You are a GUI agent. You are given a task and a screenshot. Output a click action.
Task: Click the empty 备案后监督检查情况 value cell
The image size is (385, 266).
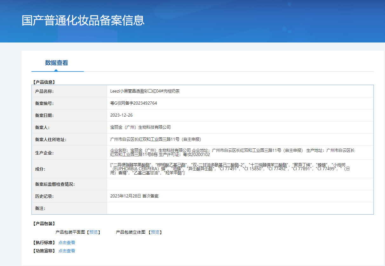coord(240,184)
